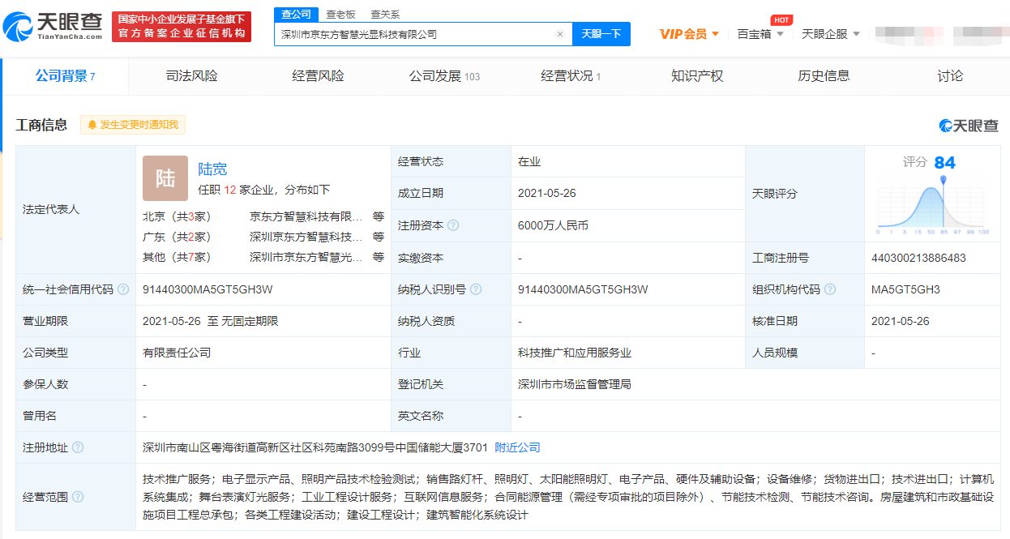
Task: Click into the company name search field
Action: (x=413, y=34)
